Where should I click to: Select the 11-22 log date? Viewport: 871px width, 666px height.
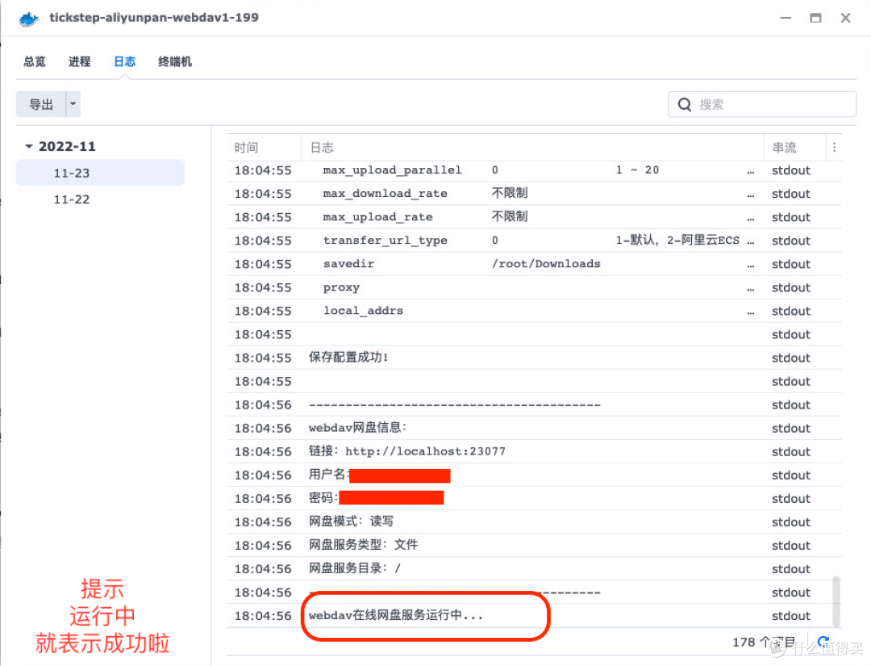tap(71, 199)
